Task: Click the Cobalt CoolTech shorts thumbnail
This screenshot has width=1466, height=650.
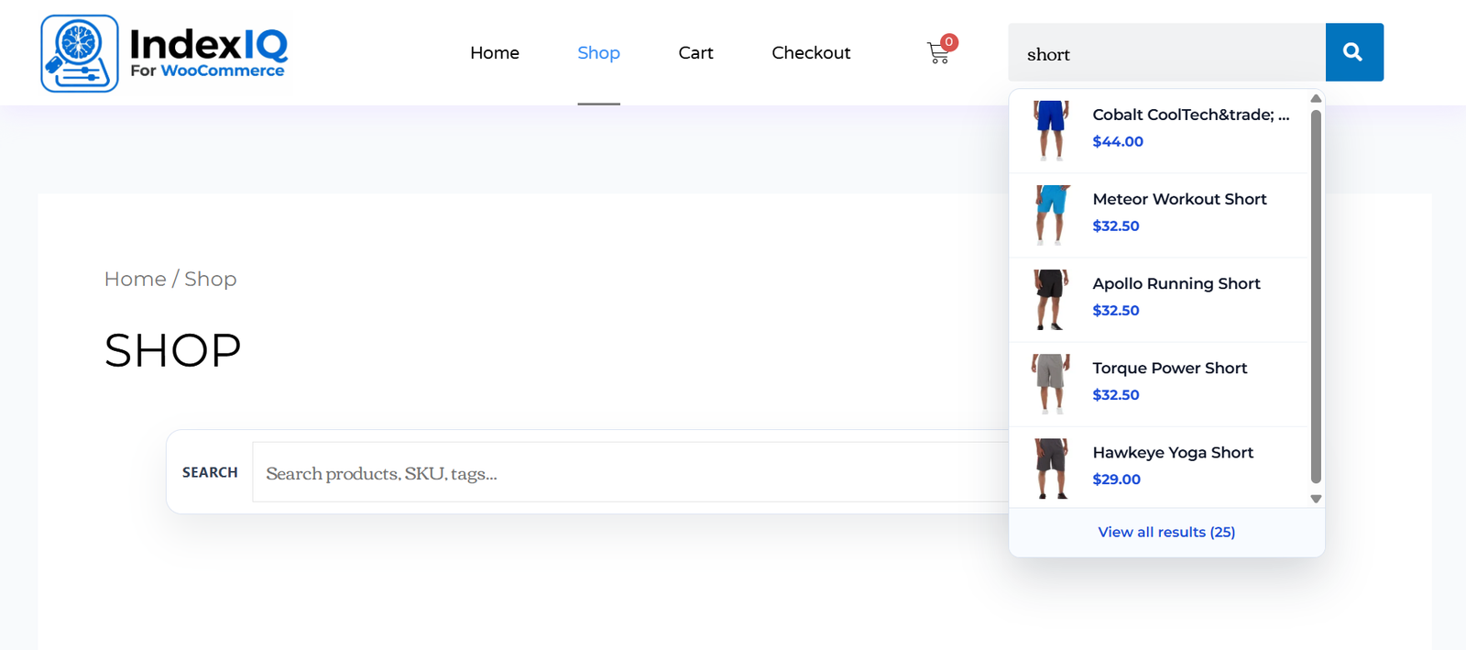Action: click(x=1051, y=130)
